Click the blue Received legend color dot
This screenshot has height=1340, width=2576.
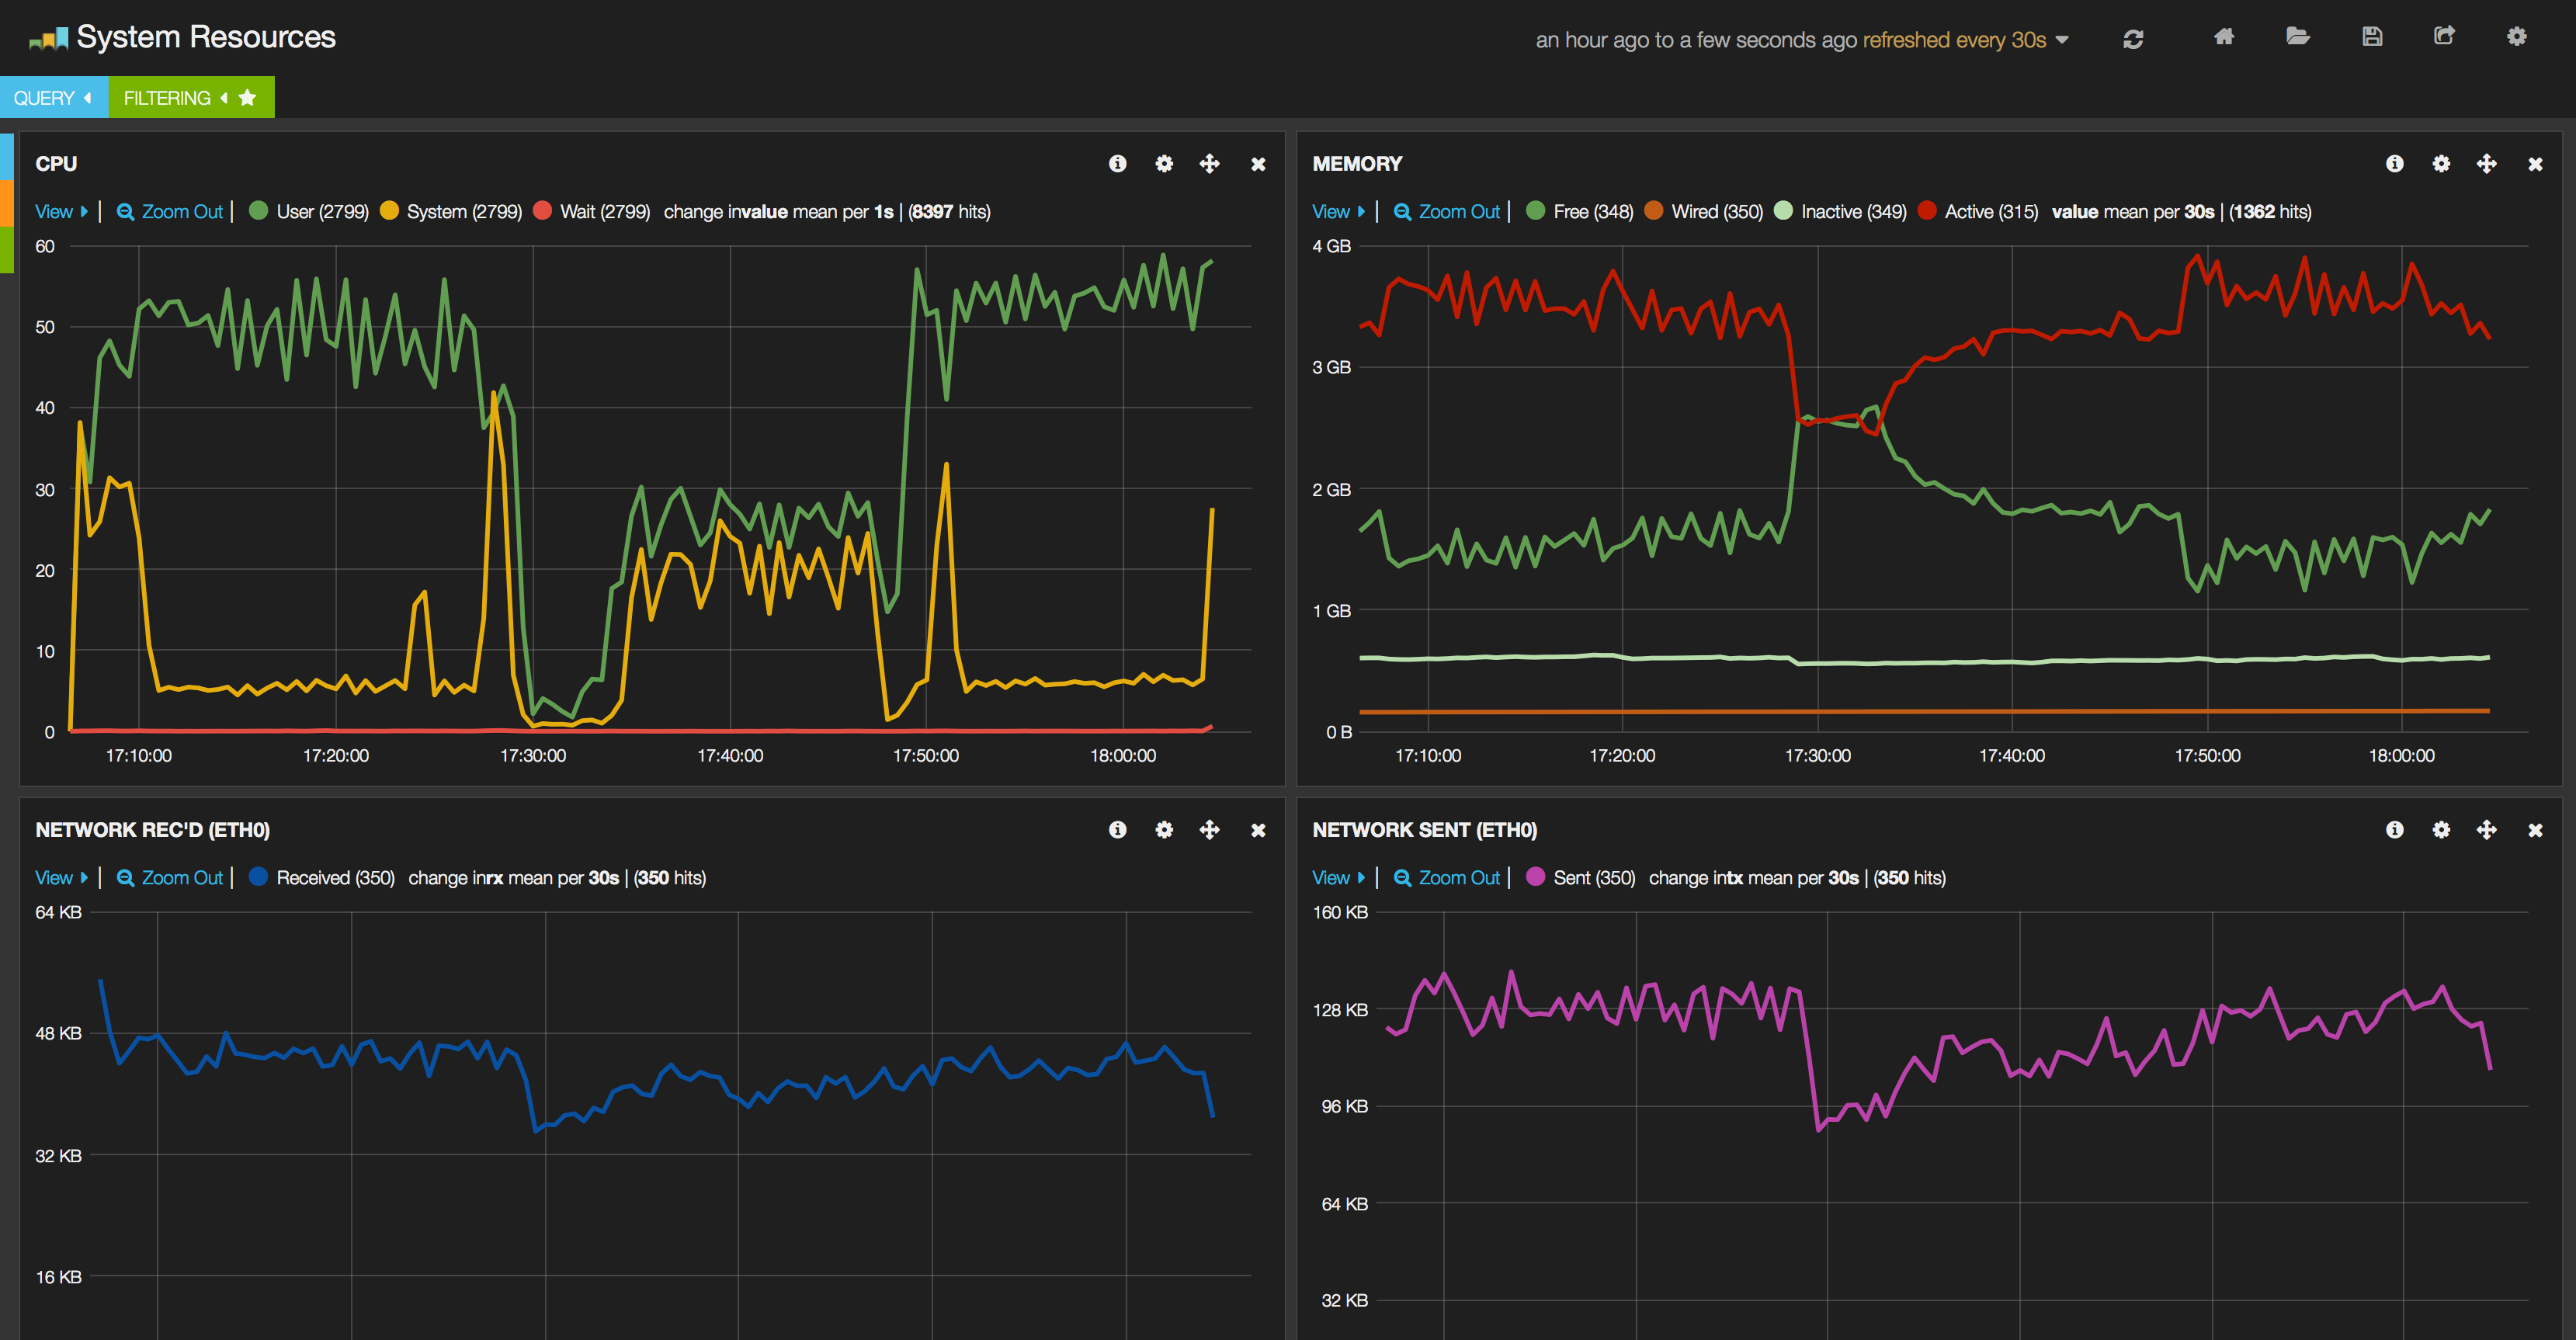coord(258,877)
